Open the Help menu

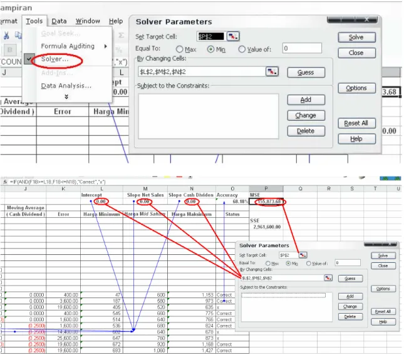[x=116, y=21]
